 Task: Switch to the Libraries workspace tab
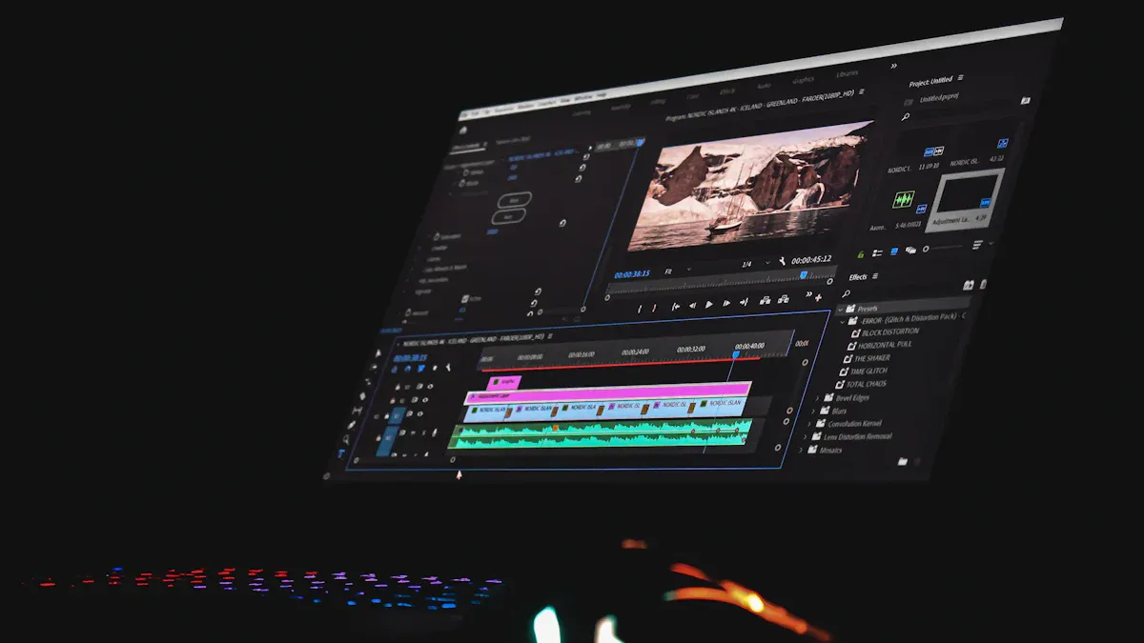pos(847,74)
